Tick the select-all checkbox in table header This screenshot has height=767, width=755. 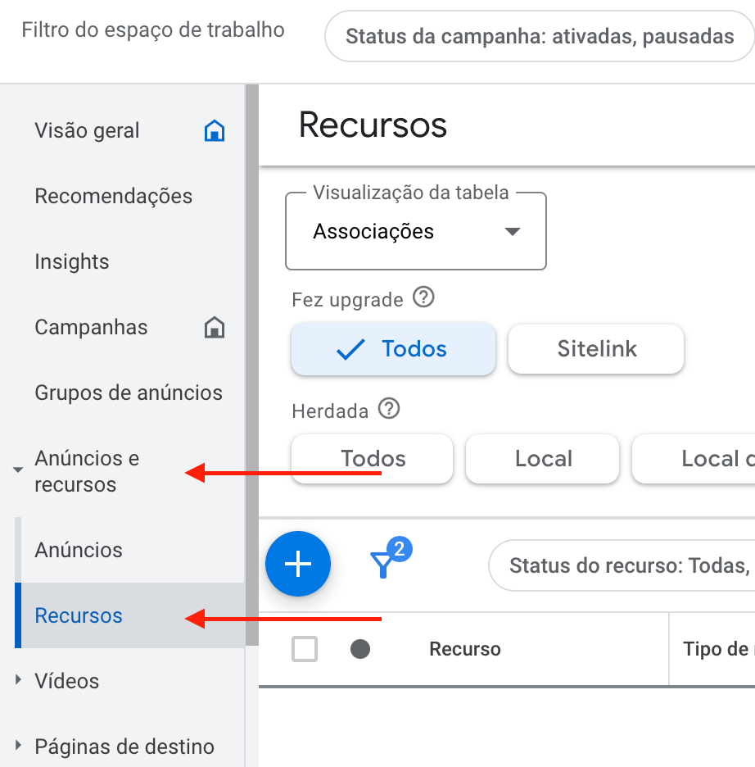click(305, 649)
